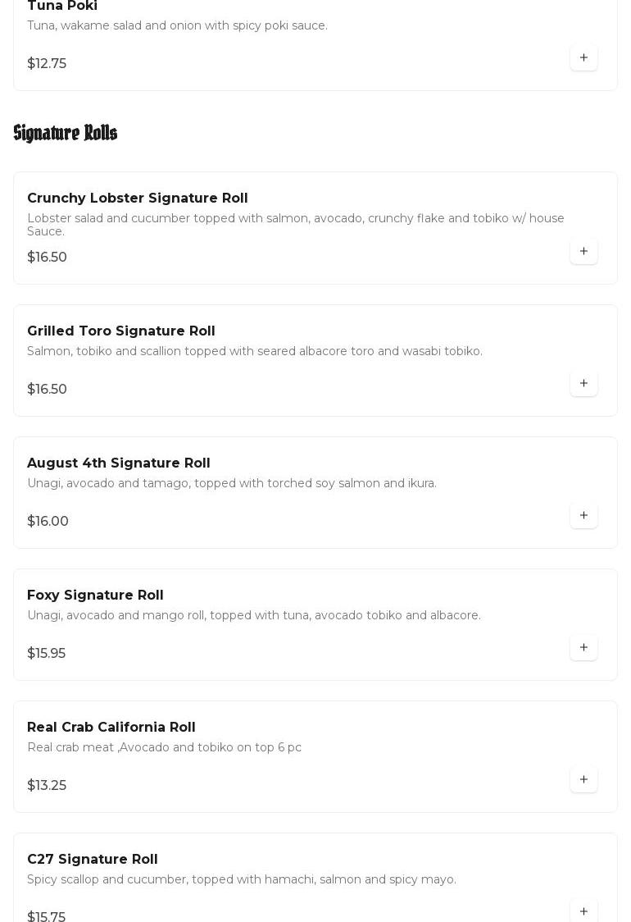Open C27 Signature Roll item name
Screen dimensions: 631x922
pyautogui.click(x=92, y=859)
